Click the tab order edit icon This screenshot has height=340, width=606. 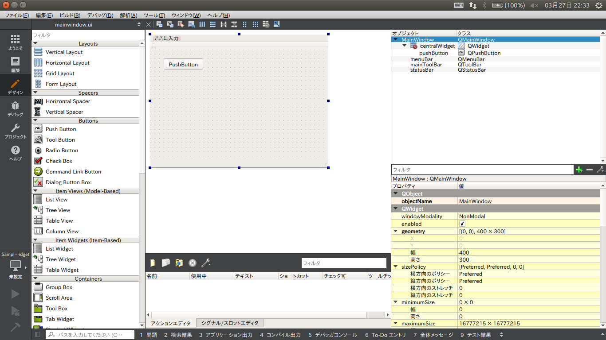coord(191,24)
